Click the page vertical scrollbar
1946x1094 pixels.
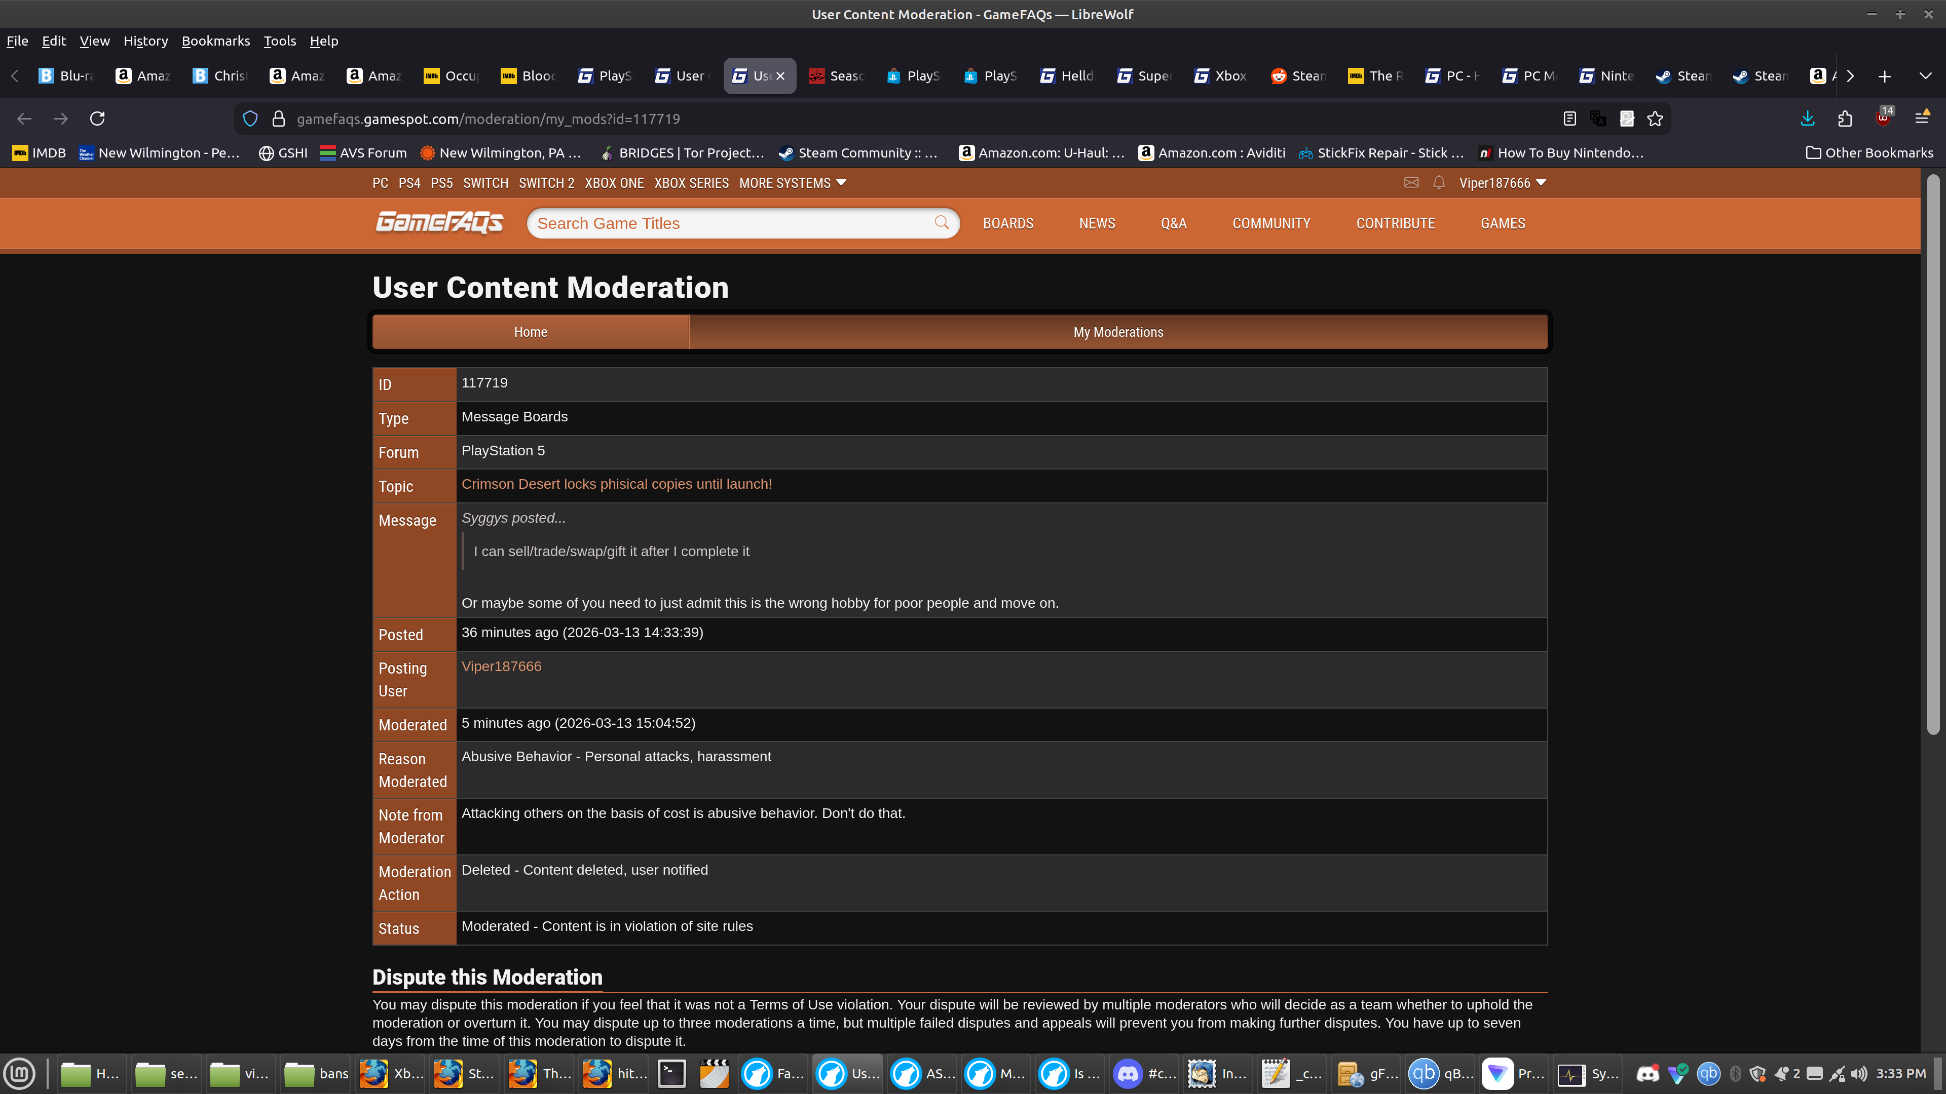(1932, 453)
